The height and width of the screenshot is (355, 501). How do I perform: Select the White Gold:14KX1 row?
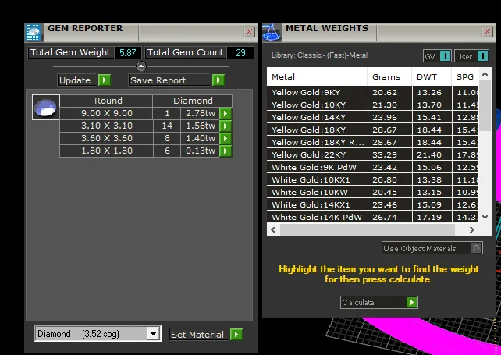[x=372, y=204]
